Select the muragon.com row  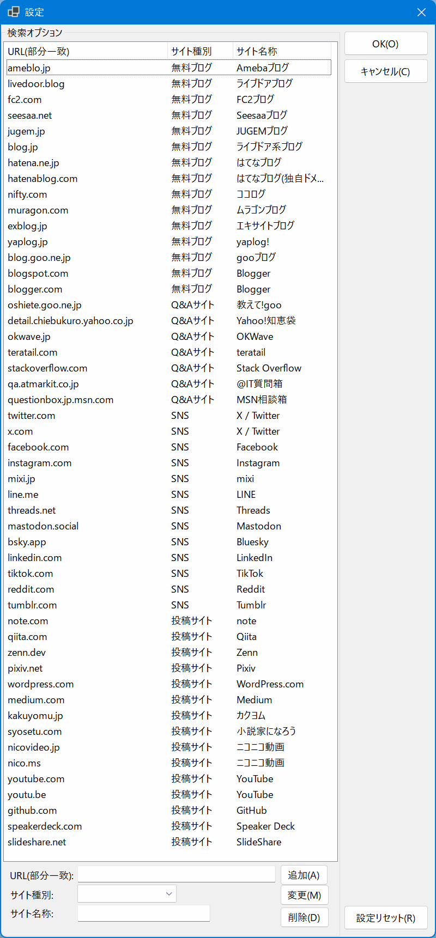pos(168,210)
